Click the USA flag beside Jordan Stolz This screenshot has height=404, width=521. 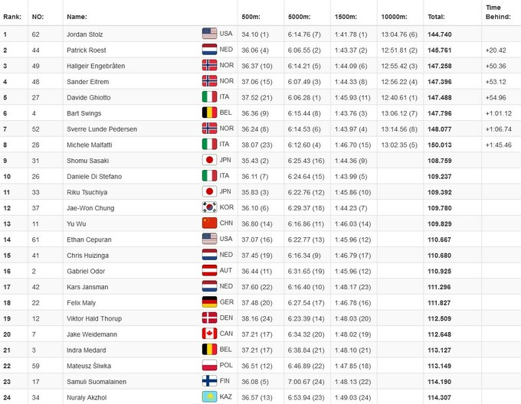pyautogui.click(x=209, y=34)
